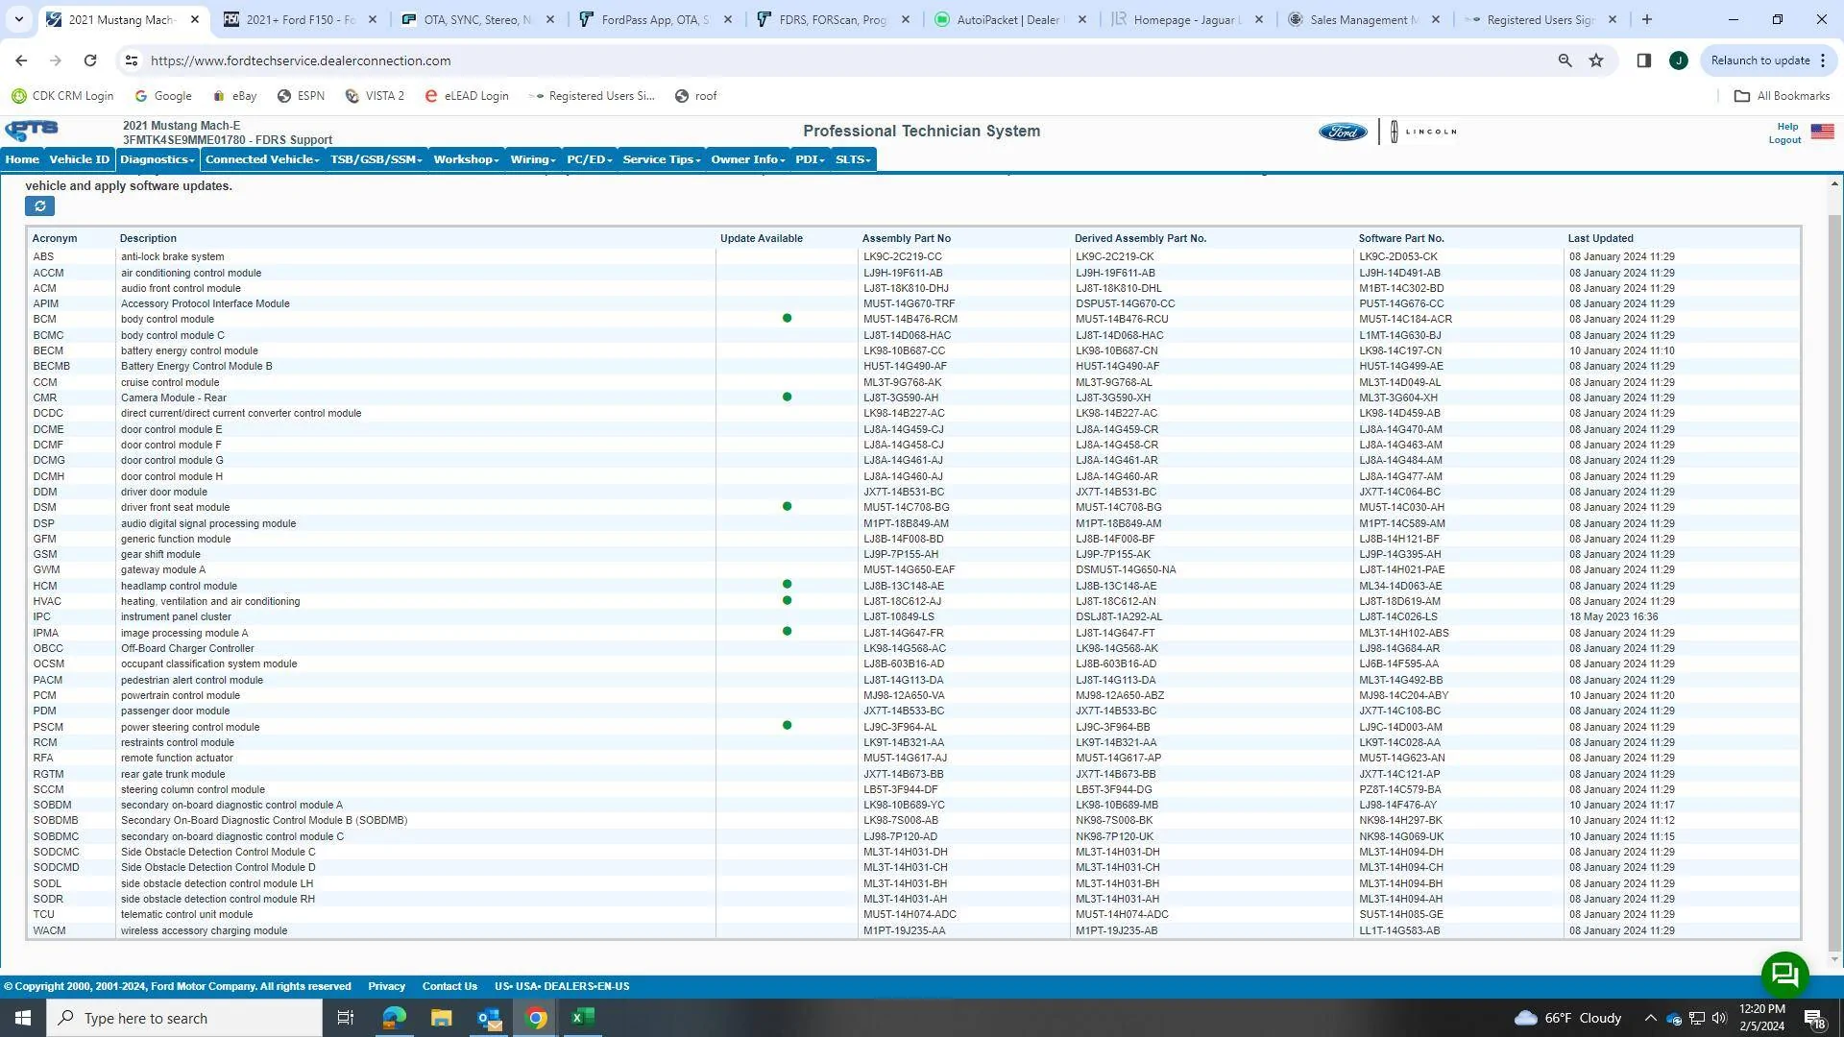This screenshot has width=1844, height=1037.
Task: Open Task View on the taskbar
Action: pyautogui.click(x=346, y=1018)
